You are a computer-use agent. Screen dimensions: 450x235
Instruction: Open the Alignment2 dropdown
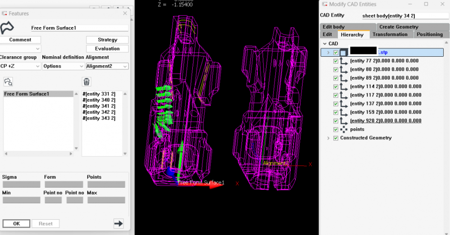[x=107, y=66]
